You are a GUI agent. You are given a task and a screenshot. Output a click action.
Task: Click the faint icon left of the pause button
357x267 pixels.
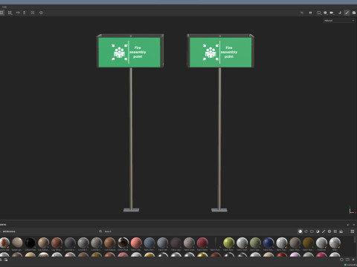click(x=302, y=13)
